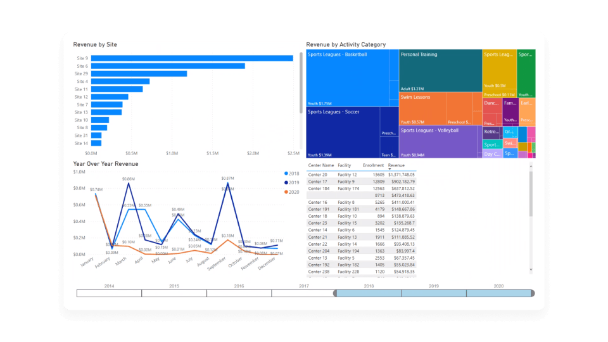Select the Center 23 table row
The height and width of the screenshot is (342, 608).
coord(362,224)
